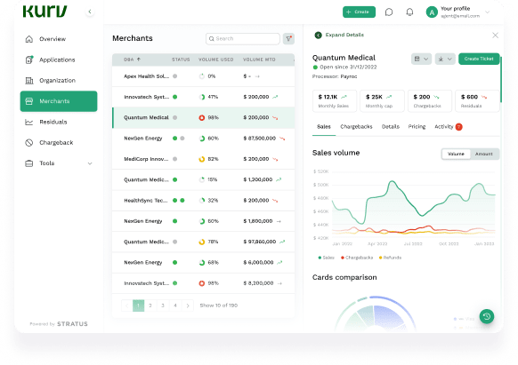Switch the chart to Volume
This screenshot has width=518, height=365.
[456, 154]
